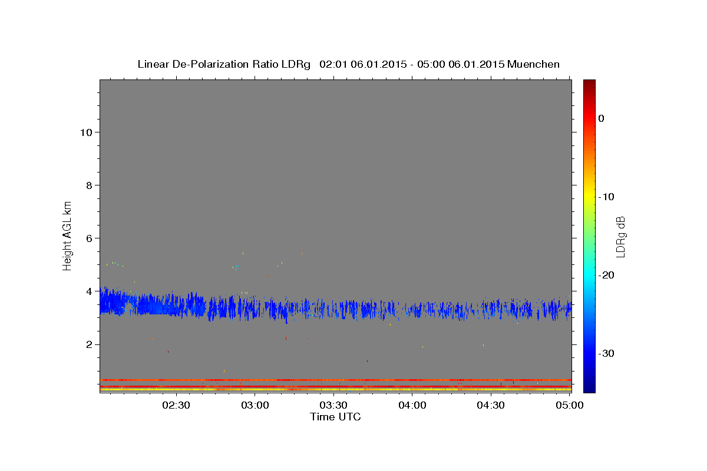Click the height tick label 8

[x=88, y=185]
